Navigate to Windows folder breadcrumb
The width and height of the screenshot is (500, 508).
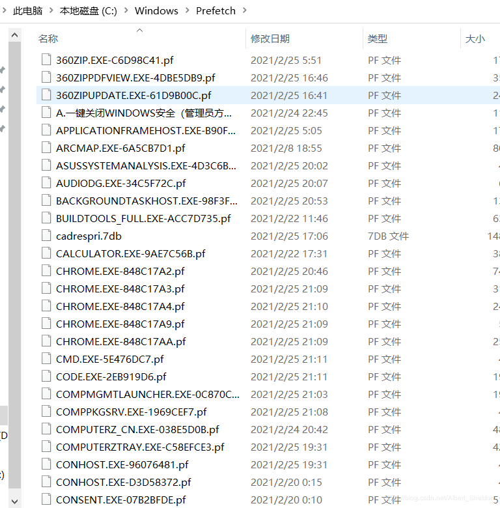point(156,11)
